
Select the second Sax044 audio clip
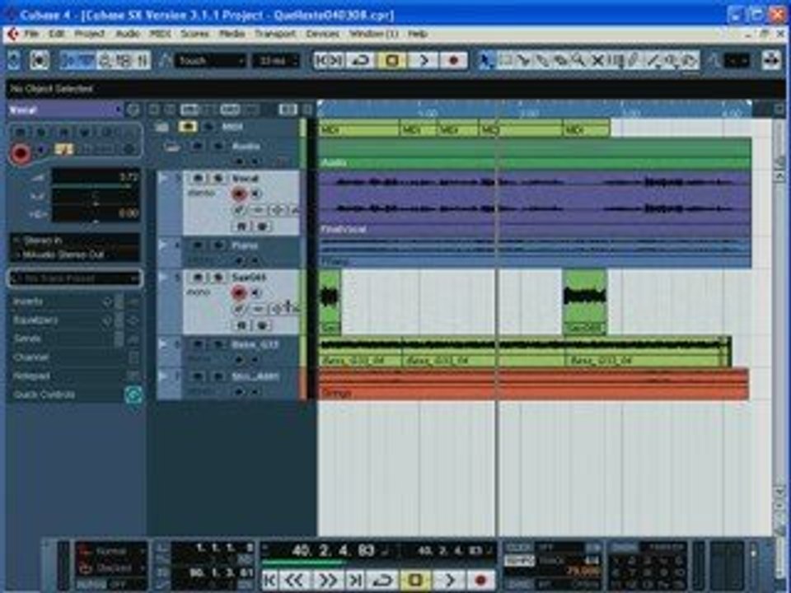(x=585, y=301)
